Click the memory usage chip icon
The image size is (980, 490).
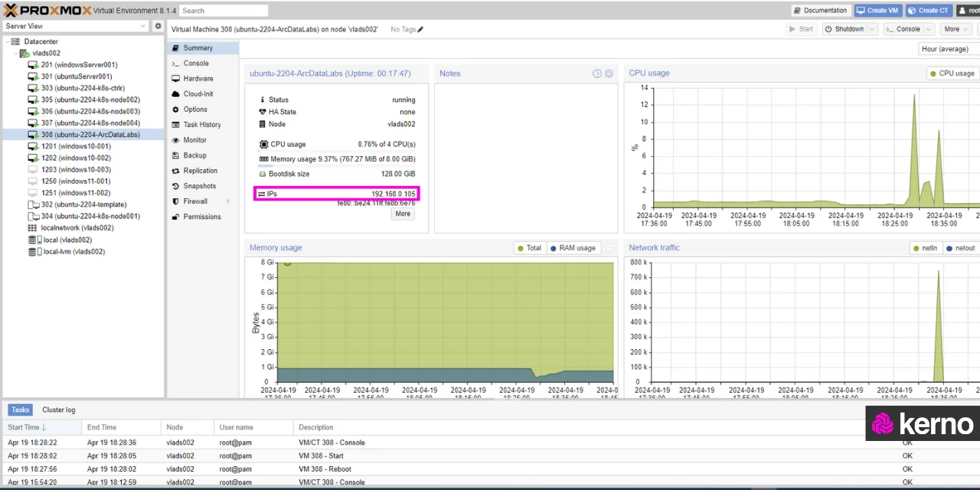tap(264, 159)
